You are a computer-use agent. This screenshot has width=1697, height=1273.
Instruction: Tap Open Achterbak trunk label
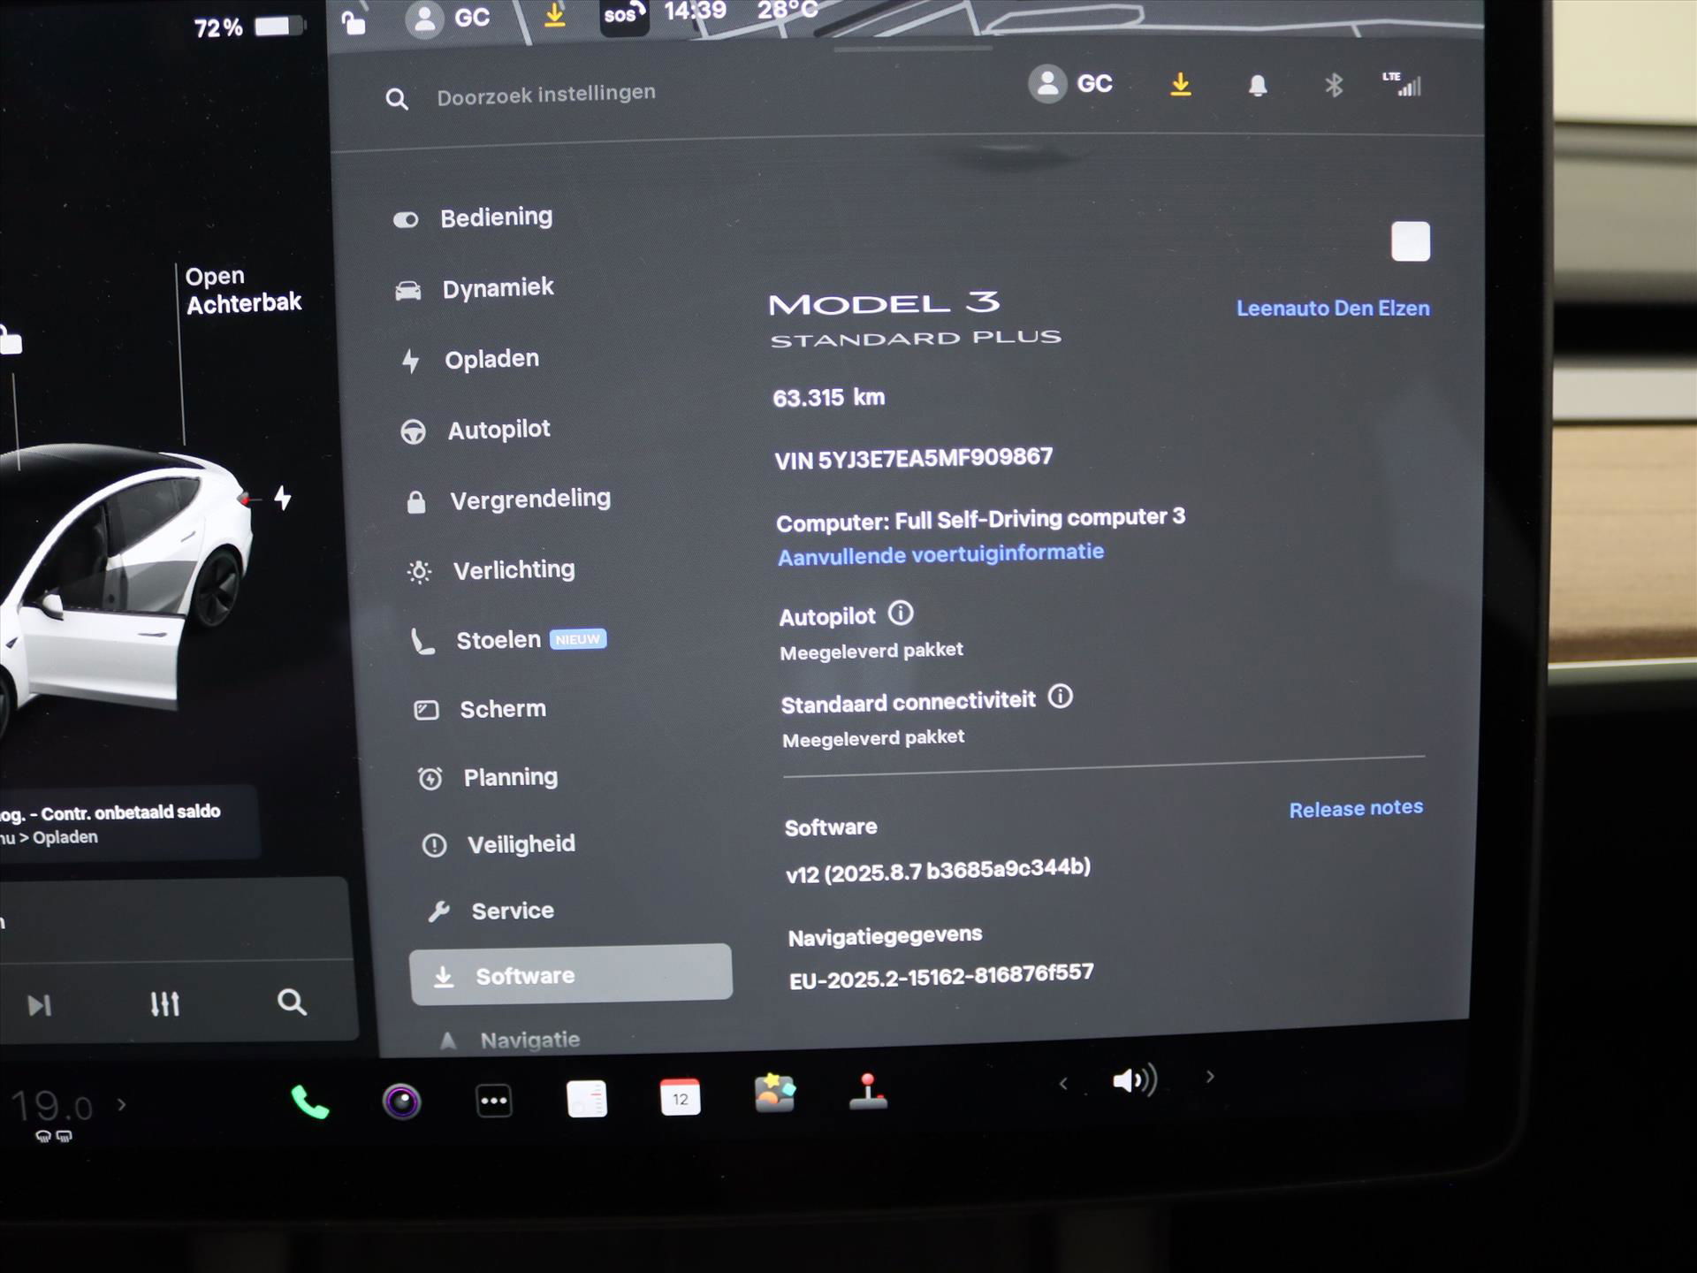pos(243,290)
